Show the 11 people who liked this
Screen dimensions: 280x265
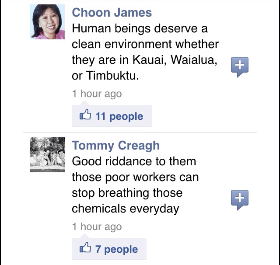point(119,116)
